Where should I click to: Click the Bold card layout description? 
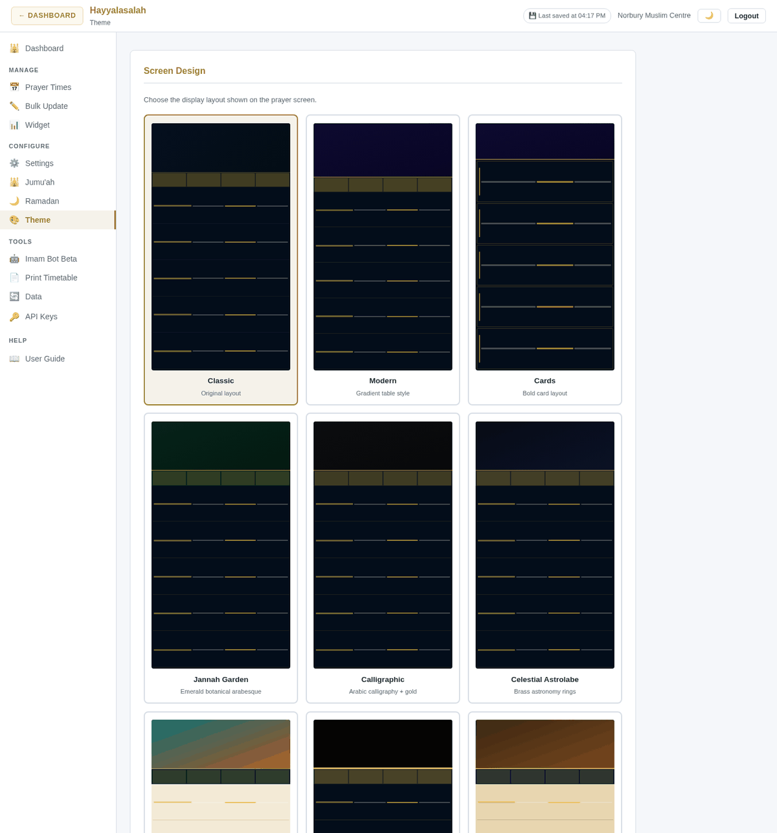click(545, 393)
